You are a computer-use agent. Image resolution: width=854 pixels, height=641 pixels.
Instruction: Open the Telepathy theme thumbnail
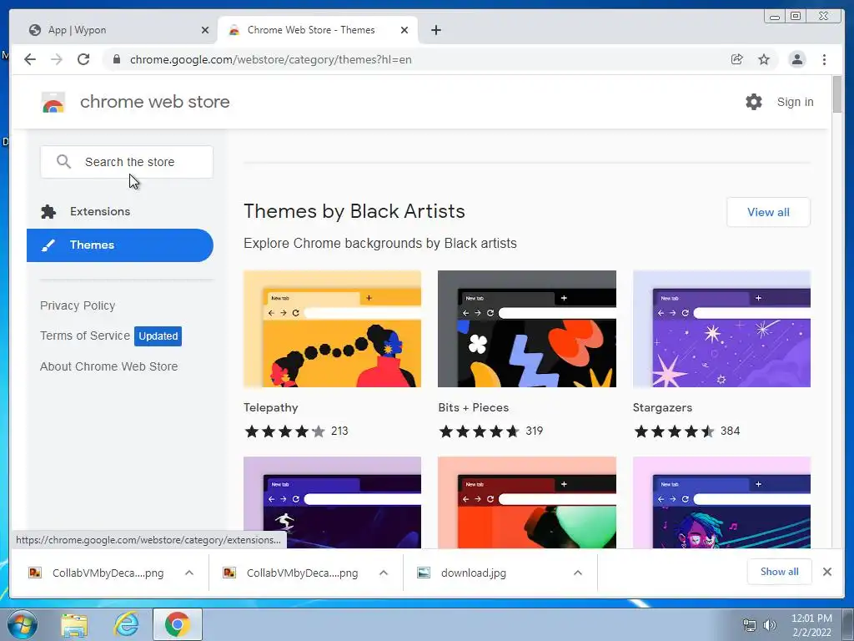click(332, 329)
